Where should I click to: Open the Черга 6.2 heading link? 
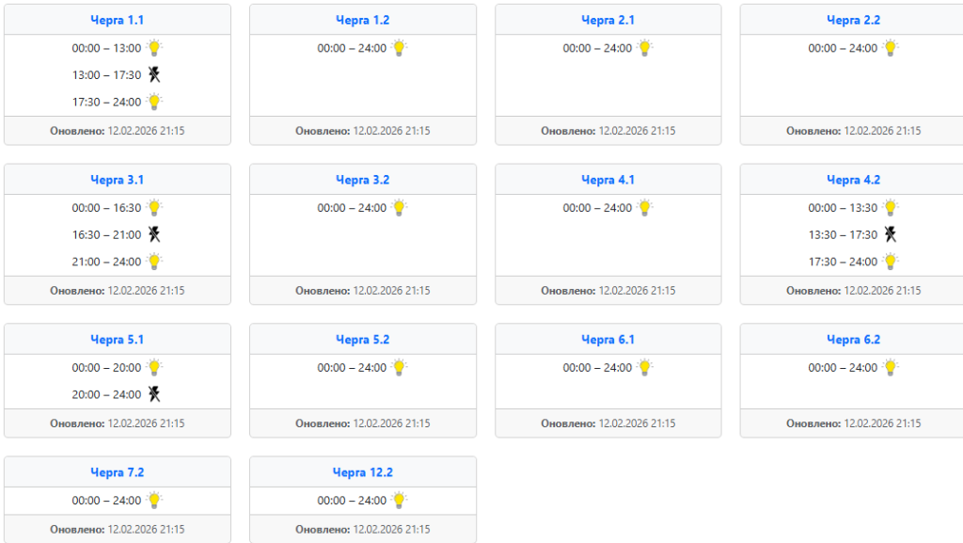pos(854,340)
